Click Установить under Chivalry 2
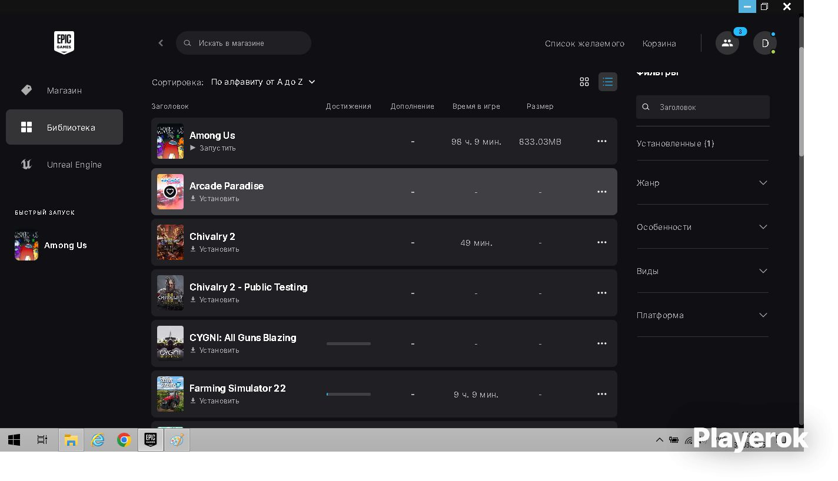This screenshot has height=481, width=838. 215,249
